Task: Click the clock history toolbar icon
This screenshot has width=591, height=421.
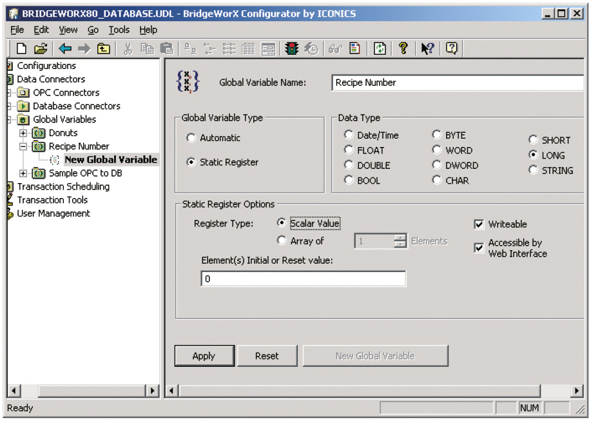Action: (311, 48)
